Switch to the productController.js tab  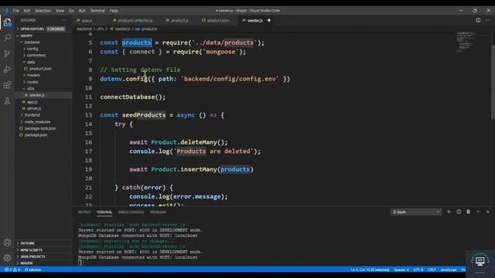click(x=135, y=21)
